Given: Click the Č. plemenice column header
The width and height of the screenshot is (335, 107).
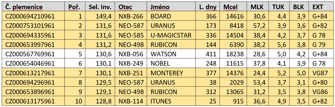Looking at the screenshot, I should (x=24, y=7).
